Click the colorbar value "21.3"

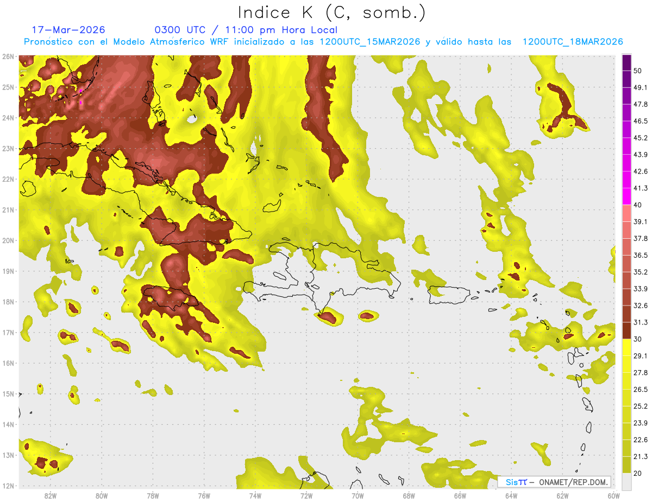641,456
